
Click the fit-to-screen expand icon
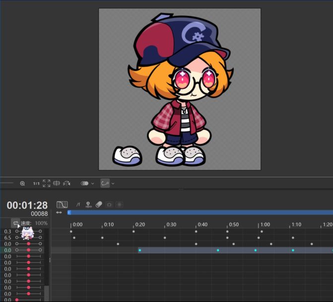coord(47,183)
